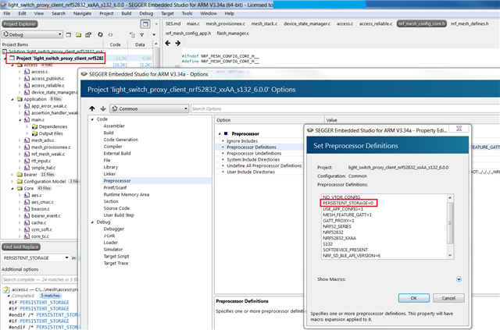Click the project properties icon in Project Explorer toolbar

88,35
